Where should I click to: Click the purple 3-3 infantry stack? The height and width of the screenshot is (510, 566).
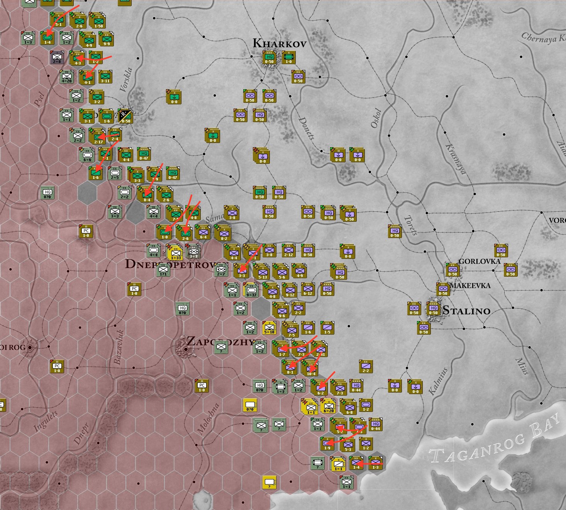241,270
